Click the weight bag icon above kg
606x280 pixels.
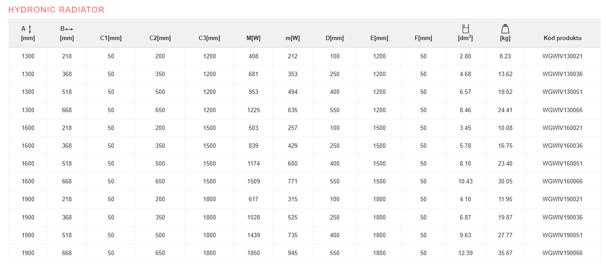click(505, 28)
